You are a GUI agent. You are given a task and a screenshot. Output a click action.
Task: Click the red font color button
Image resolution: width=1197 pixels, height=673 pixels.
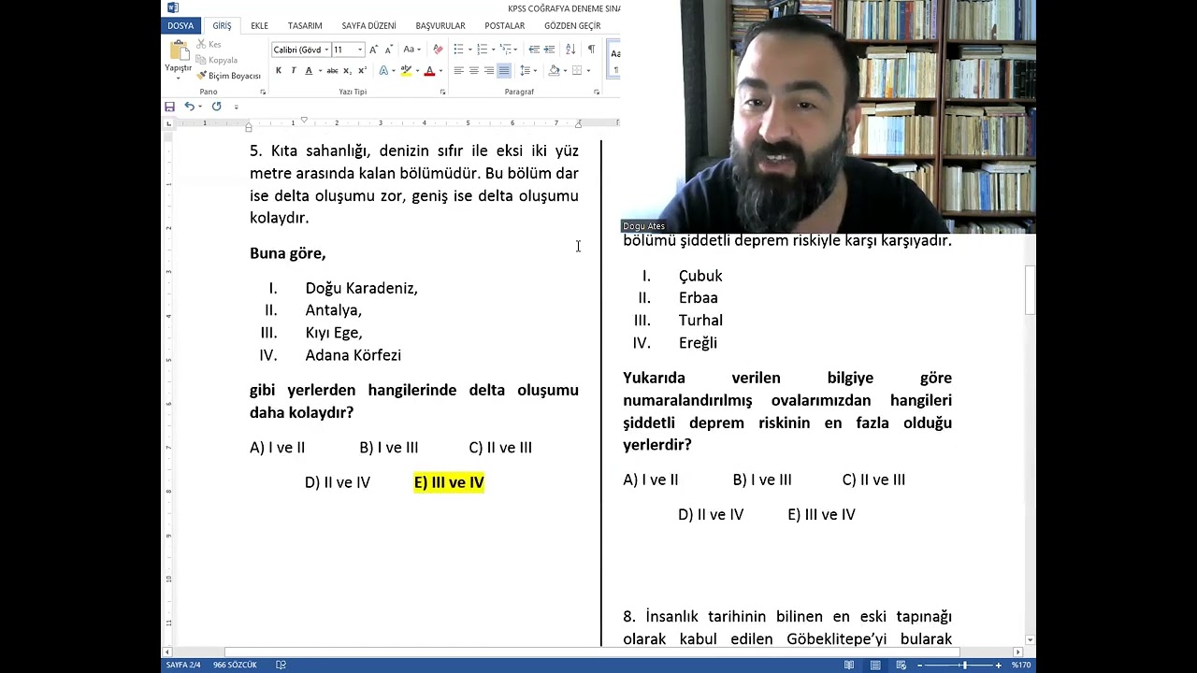429,71
